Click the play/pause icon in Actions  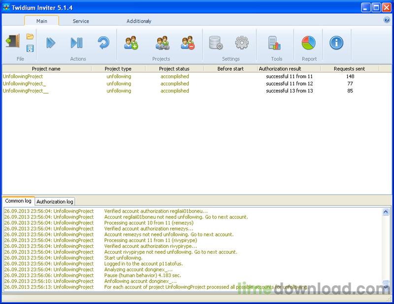[77, 43]
